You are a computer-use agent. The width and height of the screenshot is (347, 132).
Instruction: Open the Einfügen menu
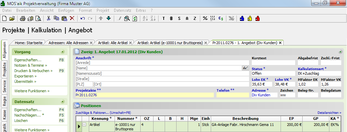66,10
